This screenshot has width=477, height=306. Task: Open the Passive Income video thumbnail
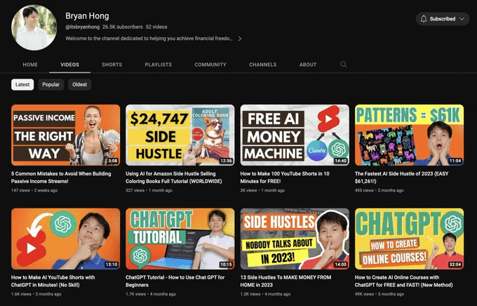point(65,135)
